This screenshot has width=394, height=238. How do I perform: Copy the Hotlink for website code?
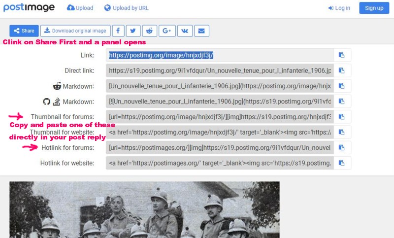point(342,163)
